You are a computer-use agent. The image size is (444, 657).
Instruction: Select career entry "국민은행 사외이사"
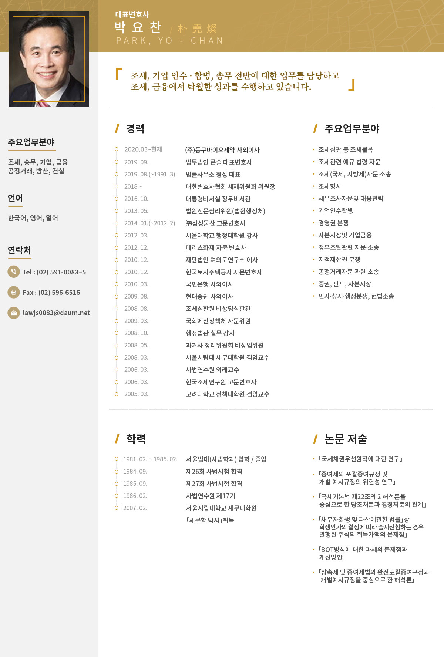[209, 284]
